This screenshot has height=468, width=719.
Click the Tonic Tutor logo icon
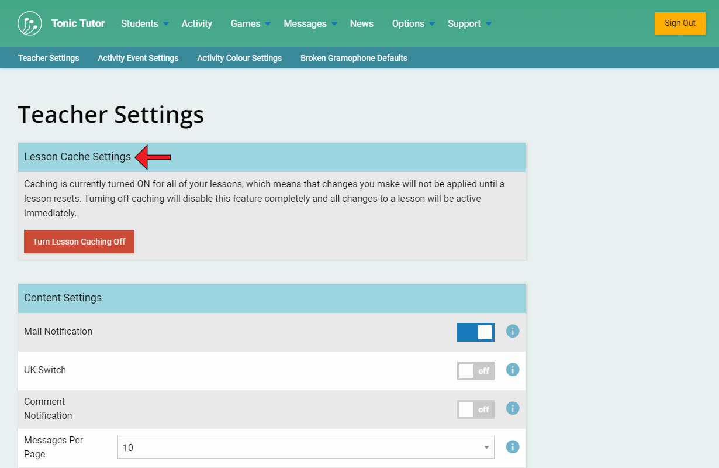pos(30,23)
